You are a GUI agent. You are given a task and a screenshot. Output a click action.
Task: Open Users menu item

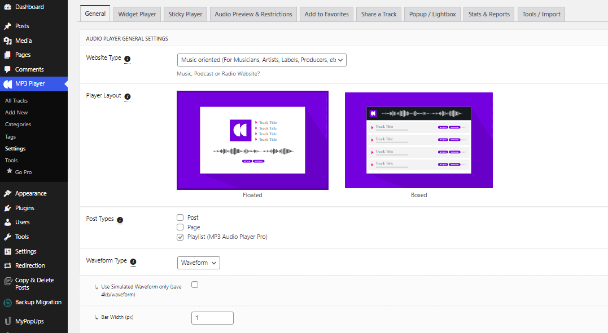tap(34, 222)
